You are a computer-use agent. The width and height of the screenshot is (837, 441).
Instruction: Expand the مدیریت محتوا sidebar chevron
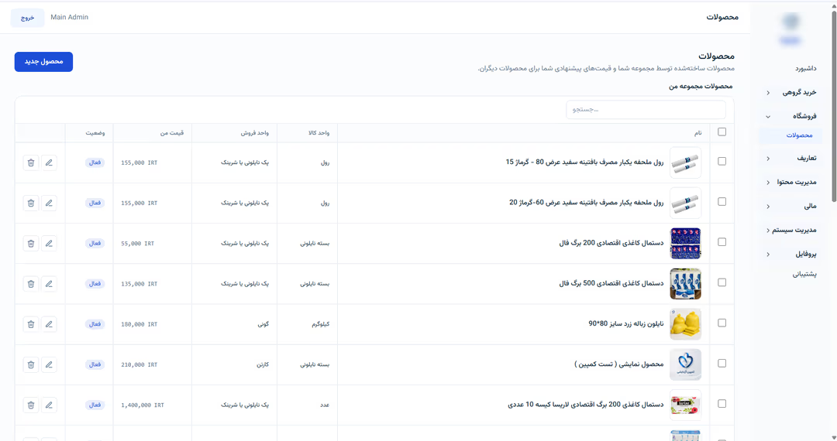(x=768, y=182)
